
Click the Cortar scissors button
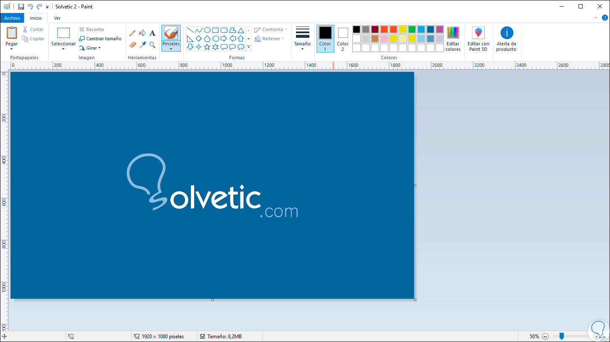pyautogui.click(x=33, y=29)
